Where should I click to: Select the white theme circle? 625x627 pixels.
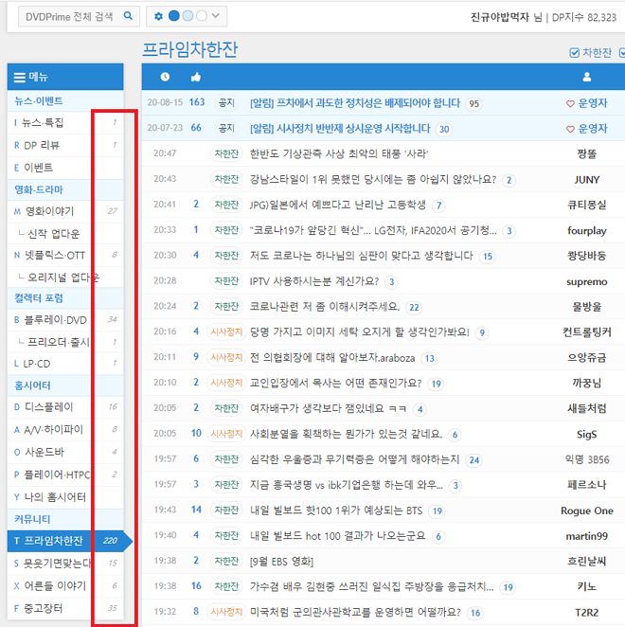(x=202, y=15)
